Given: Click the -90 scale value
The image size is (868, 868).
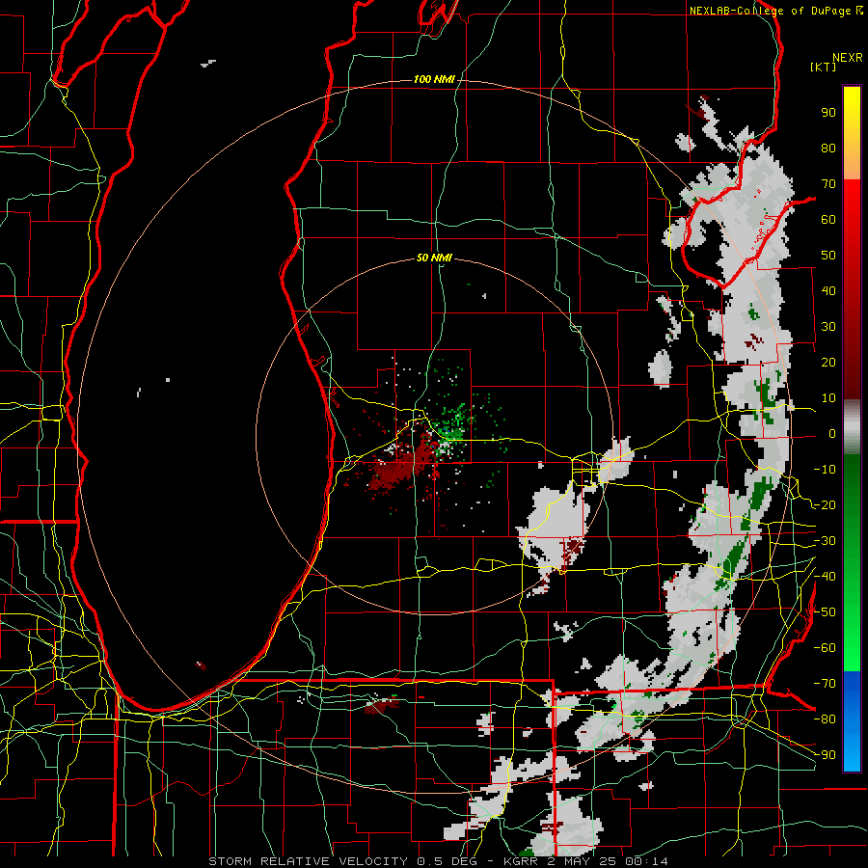Looking at the screenshot, I should tap(825, 755).
